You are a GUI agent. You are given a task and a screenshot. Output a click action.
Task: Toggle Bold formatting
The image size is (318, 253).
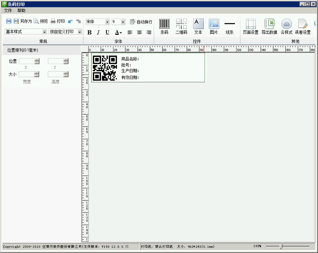pos(89,32)
